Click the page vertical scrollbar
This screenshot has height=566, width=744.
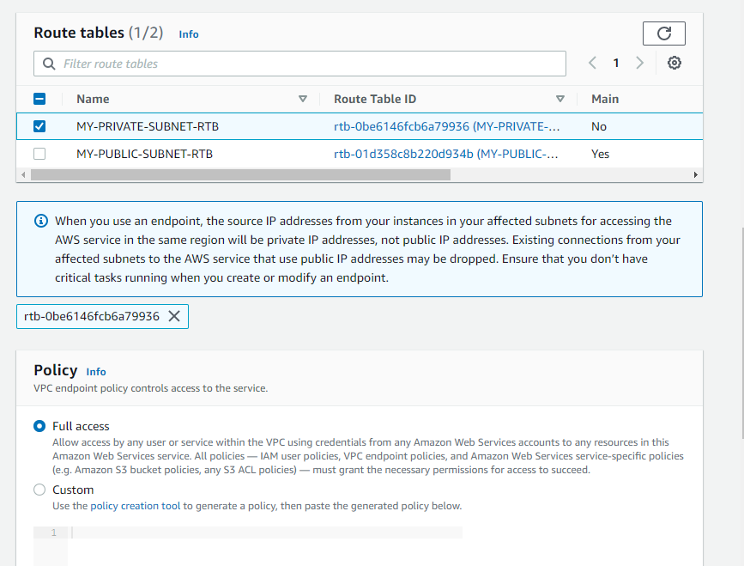coord(742,333)
